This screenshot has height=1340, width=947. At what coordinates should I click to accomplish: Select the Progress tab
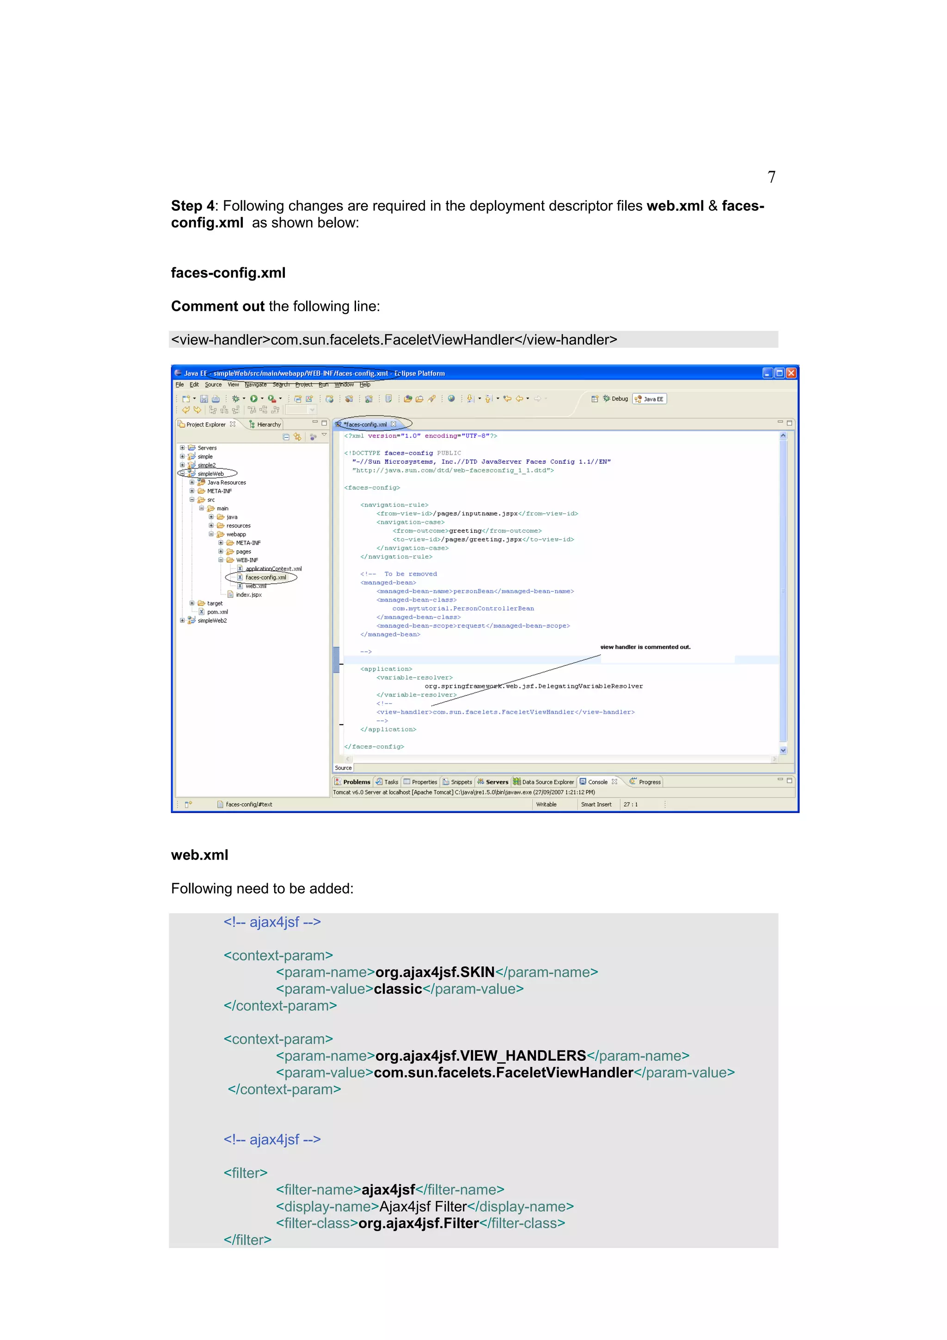(646, 782)
